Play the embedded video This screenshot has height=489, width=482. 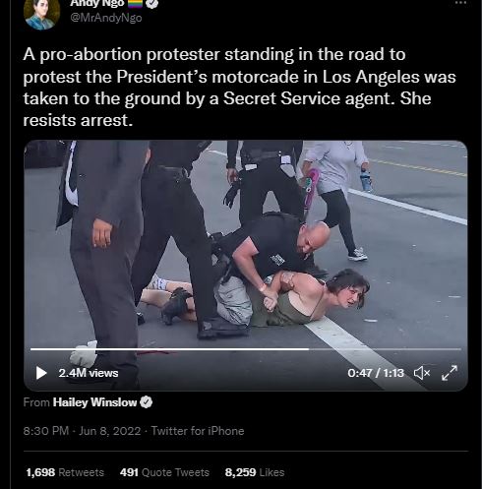[41, 373]
